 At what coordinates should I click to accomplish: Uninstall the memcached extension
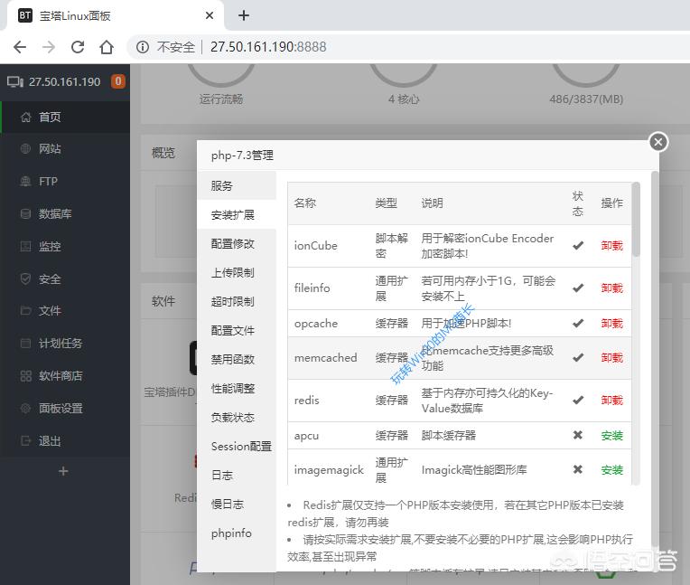pyautogui.click(x=612, y=358)
